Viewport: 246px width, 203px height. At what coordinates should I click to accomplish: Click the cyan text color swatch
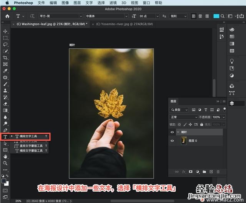[x=216, y=16]
